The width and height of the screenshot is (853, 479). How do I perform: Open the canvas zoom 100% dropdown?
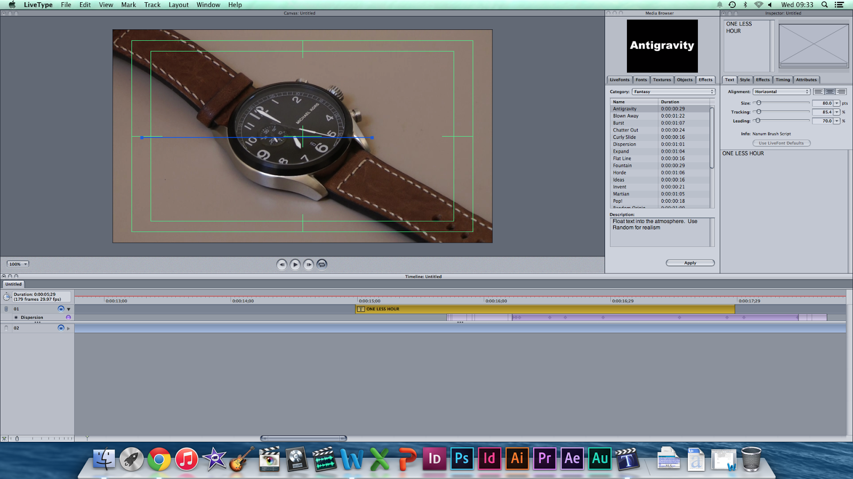[18, 264]
